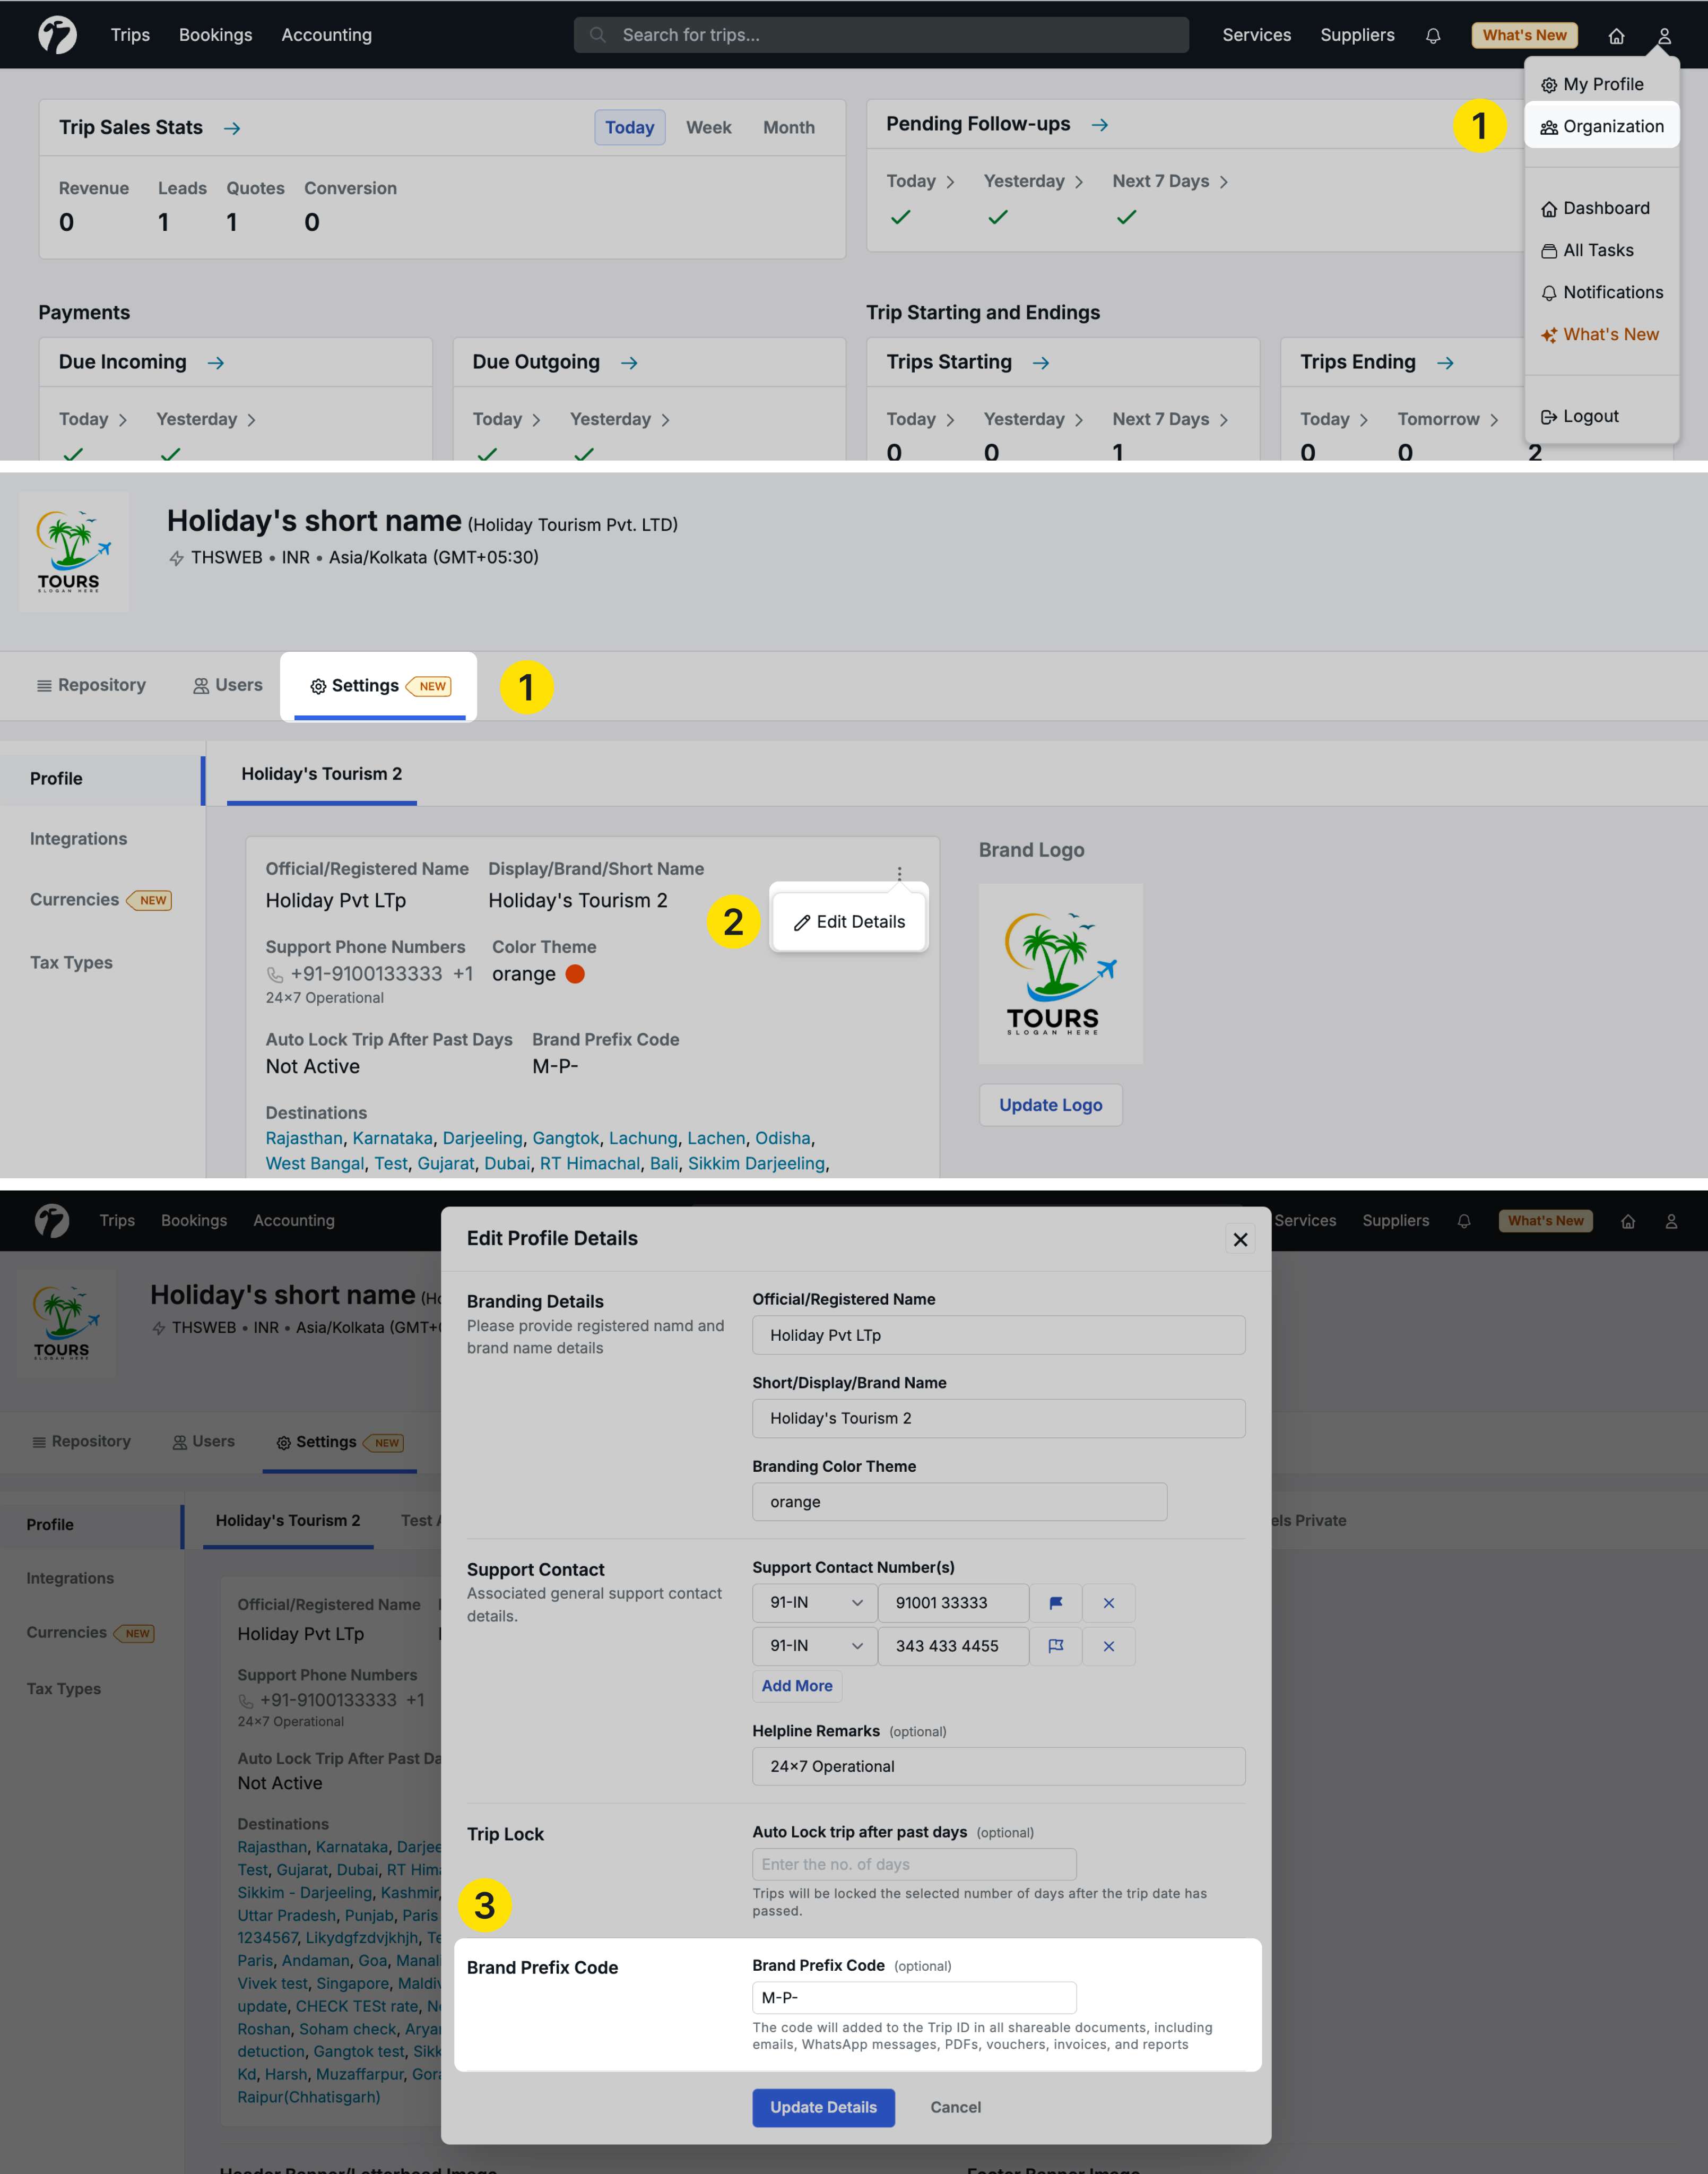Click the three-dot menu on profile card
1708x2174 pixels.
pyautogui.click(x=899, y=873)
